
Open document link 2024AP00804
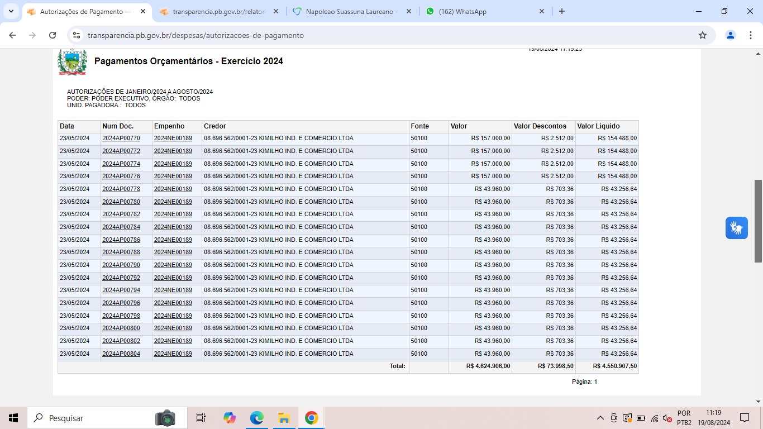click(121, 354)
